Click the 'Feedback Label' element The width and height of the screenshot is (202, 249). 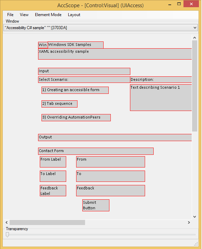pos(53,190)
